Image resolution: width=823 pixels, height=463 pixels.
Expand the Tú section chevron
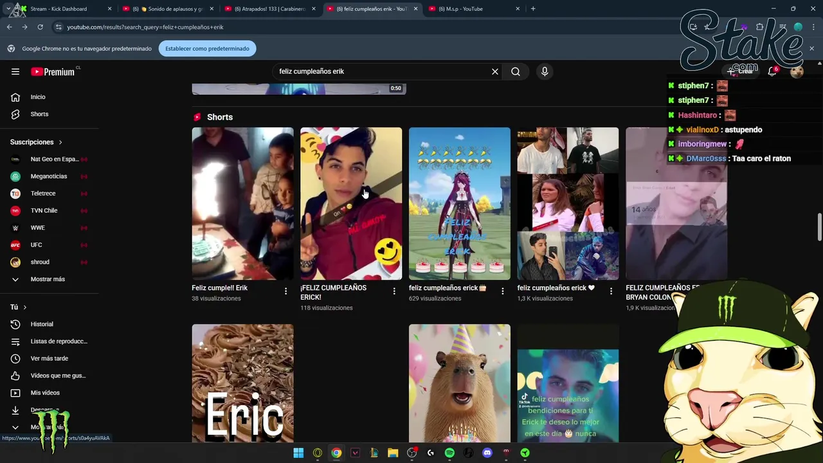[25, 307]
